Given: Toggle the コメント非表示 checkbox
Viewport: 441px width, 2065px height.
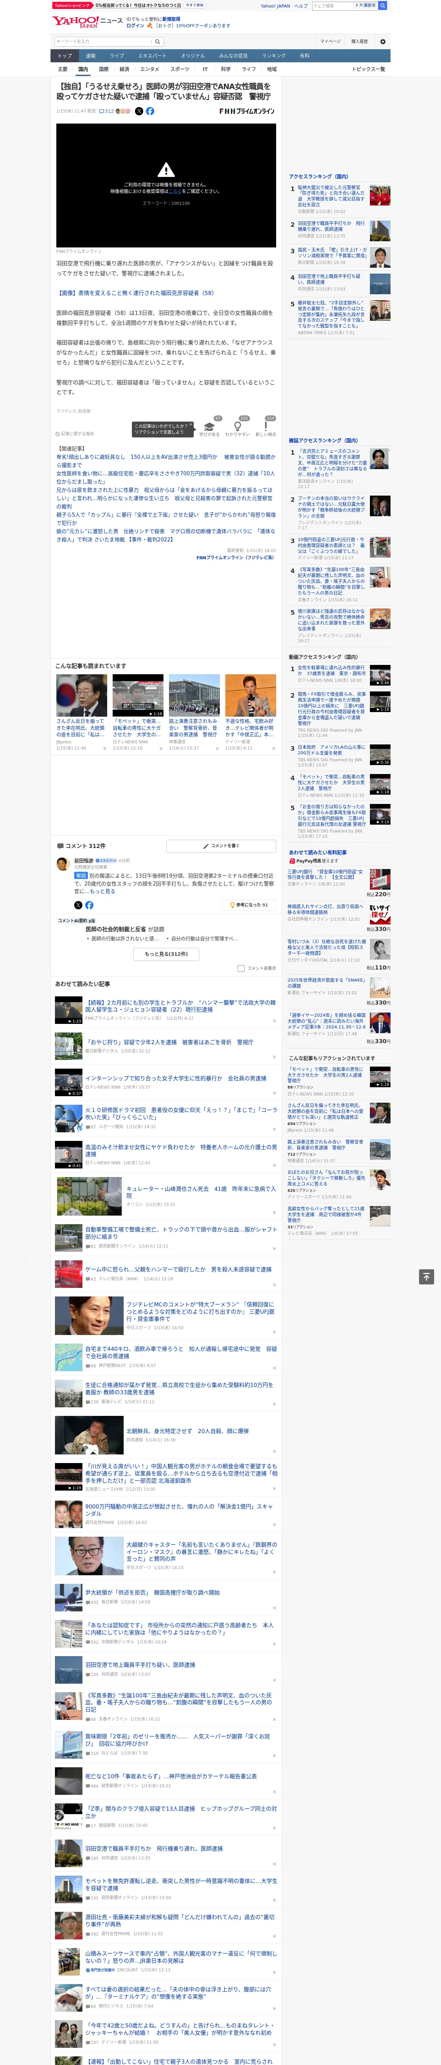Looking at the screenshot, I should 241,968.
